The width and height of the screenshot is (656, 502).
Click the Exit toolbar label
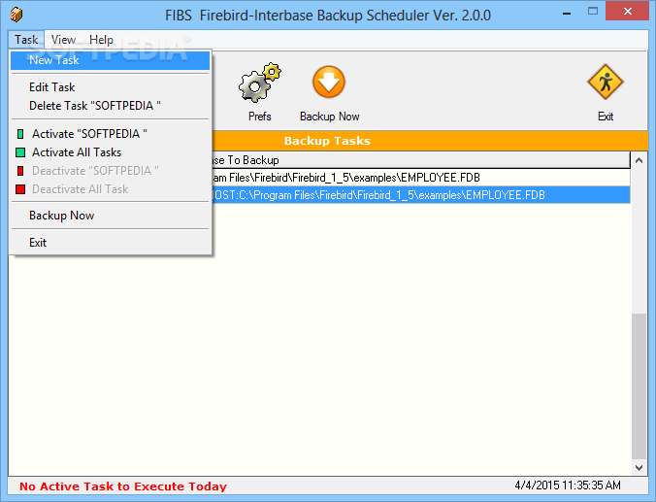606,117
